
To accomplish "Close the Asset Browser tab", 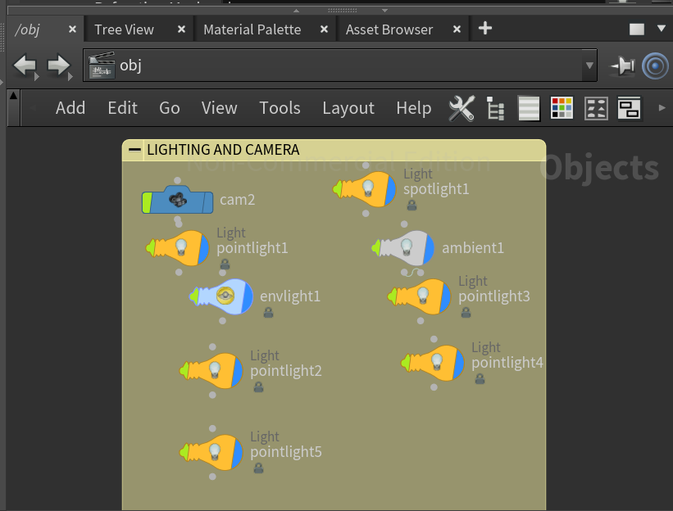I will point(457,29).
